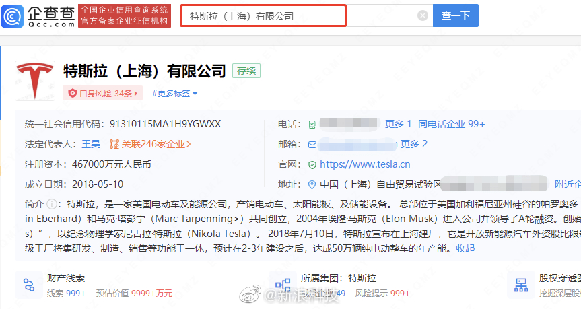
Task: Select the registered capital 467000万元人民币
Action: pyautogui.click(x=112, y=164)
